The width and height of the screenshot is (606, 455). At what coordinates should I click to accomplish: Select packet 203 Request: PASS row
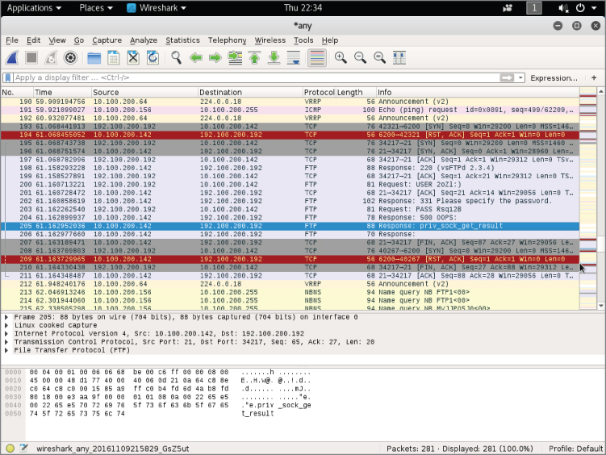coord(290,209)
